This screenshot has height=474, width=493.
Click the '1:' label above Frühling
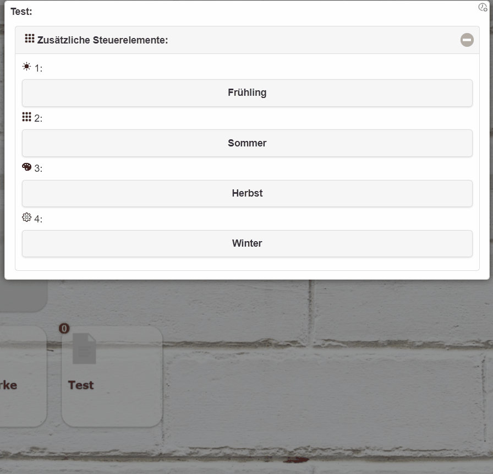pyautogui.click(x=39, y=68)
